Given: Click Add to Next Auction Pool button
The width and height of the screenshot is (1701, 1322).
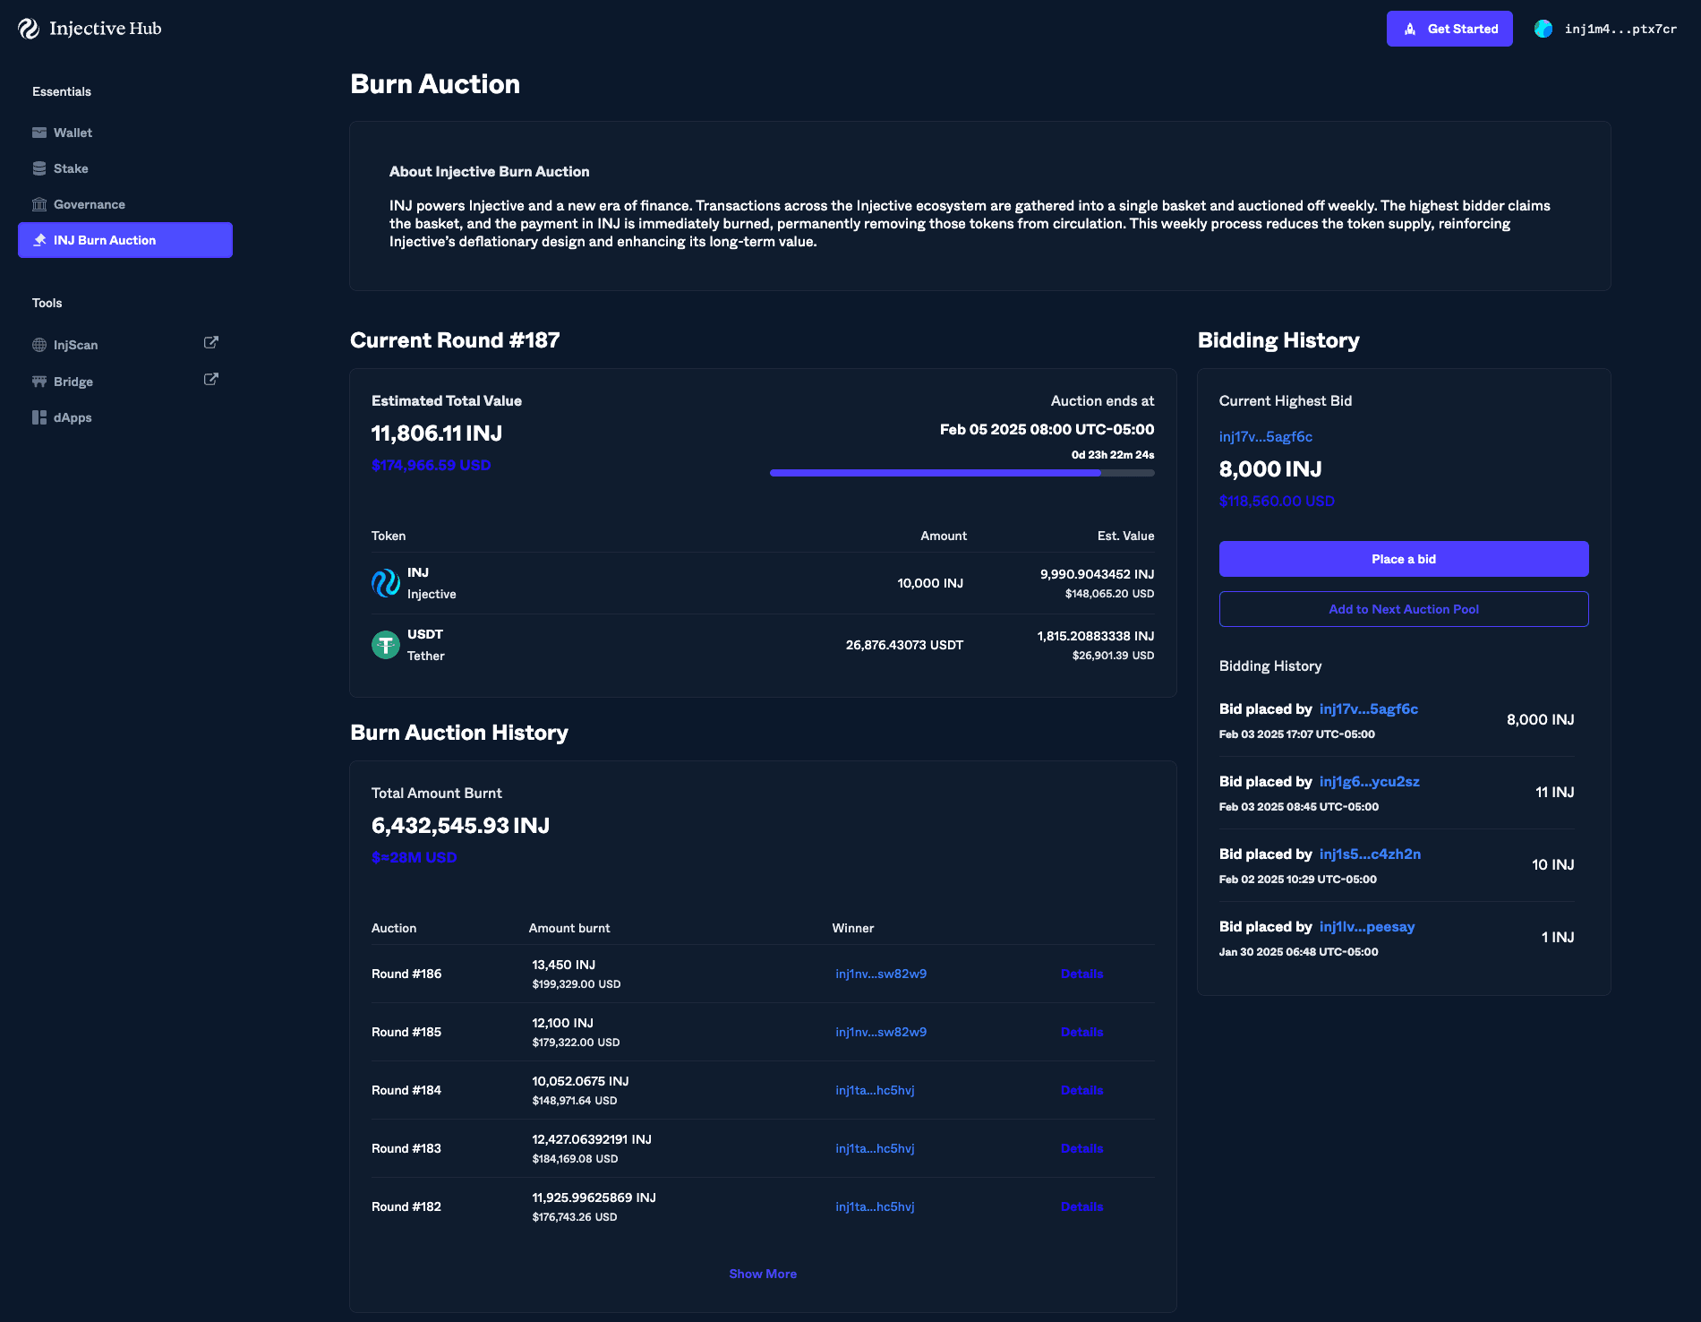Looking at the screenshot, I should (1404, 609).
